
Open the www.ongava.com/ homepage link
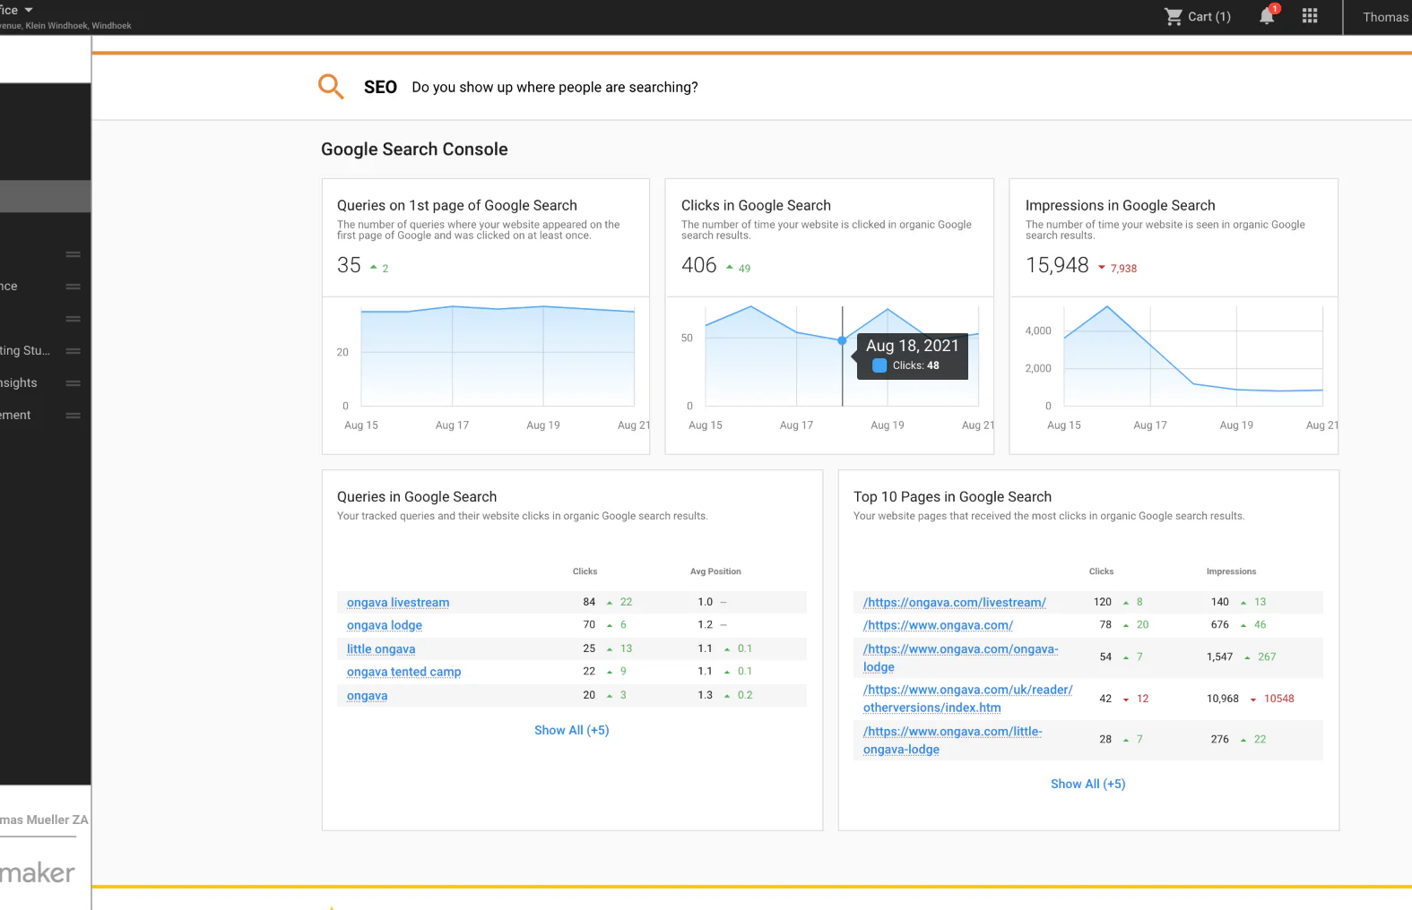click(938, 625)
